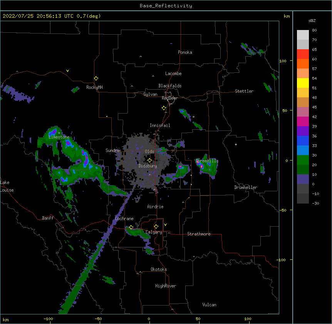Pick the pink 42-45 dBZ legend color
This screenshot has width=332, height=324.
pyautogui.click(x=303, y=112)
